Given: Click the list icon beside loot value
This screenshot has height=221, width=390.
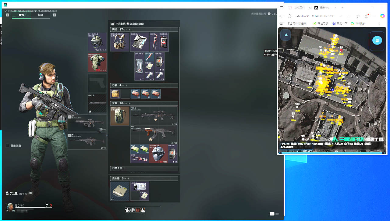Looking at the screenshot, I should click(x=112, y=23).
